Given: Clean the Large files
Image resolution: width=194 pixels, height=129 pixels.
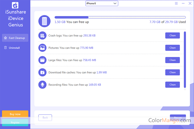Looking at the screenshot, I should tap(172, 60).
